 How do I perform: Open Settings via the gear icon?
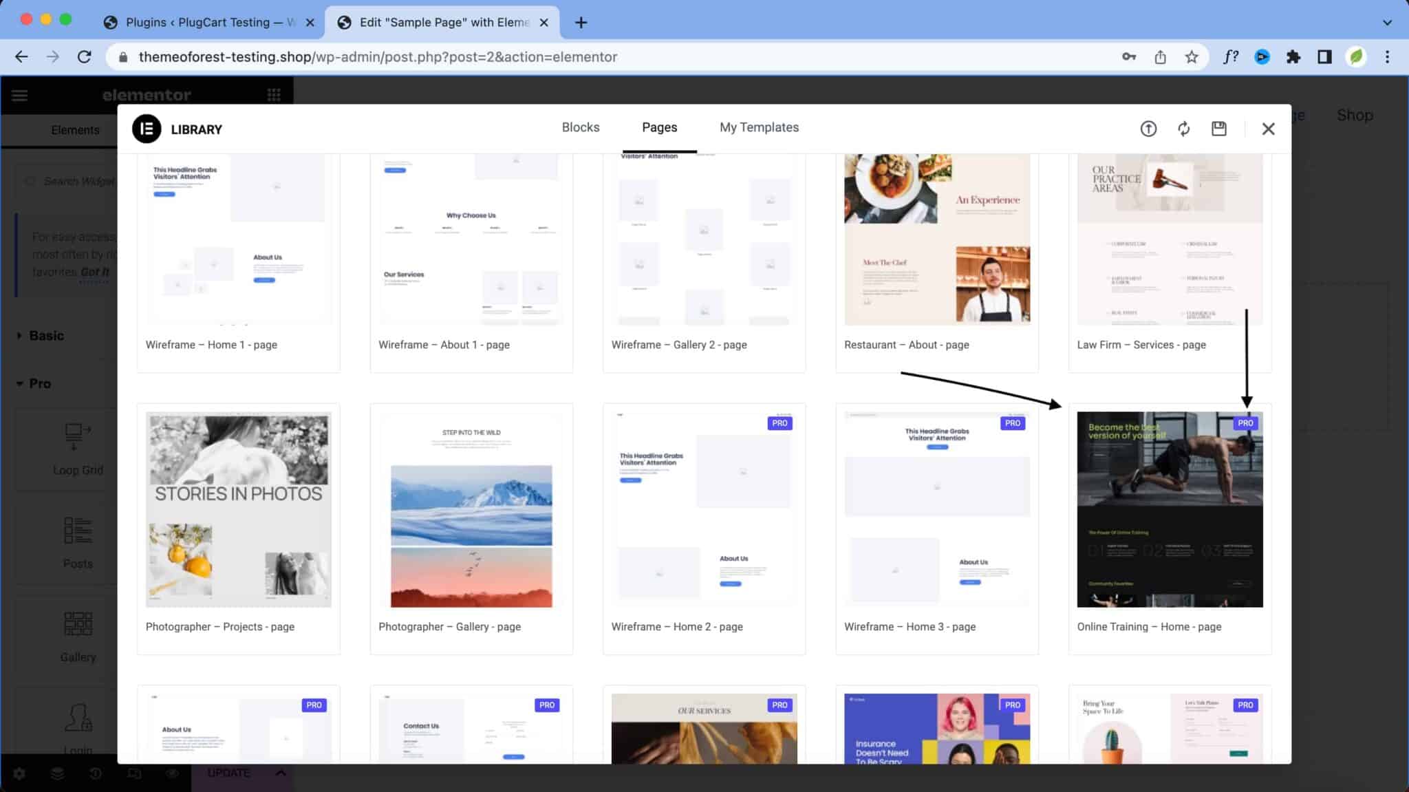(x=20, y=773)
